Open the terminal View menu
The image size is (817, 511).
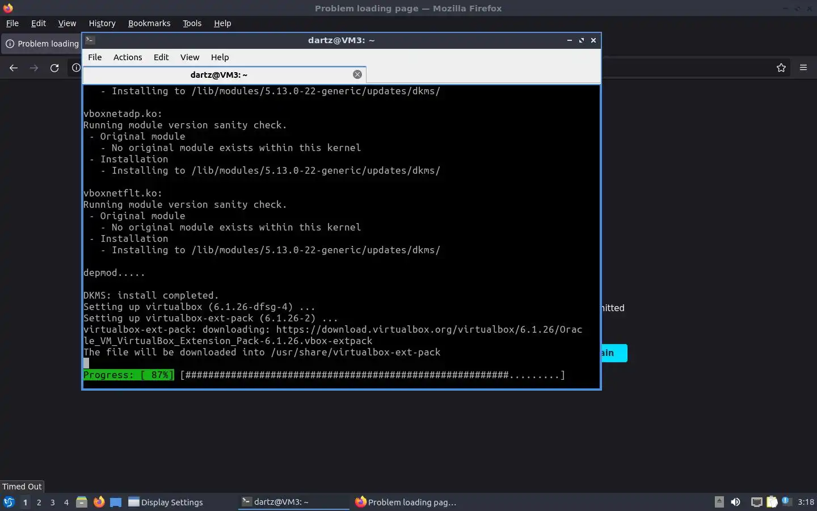point(189,57)
